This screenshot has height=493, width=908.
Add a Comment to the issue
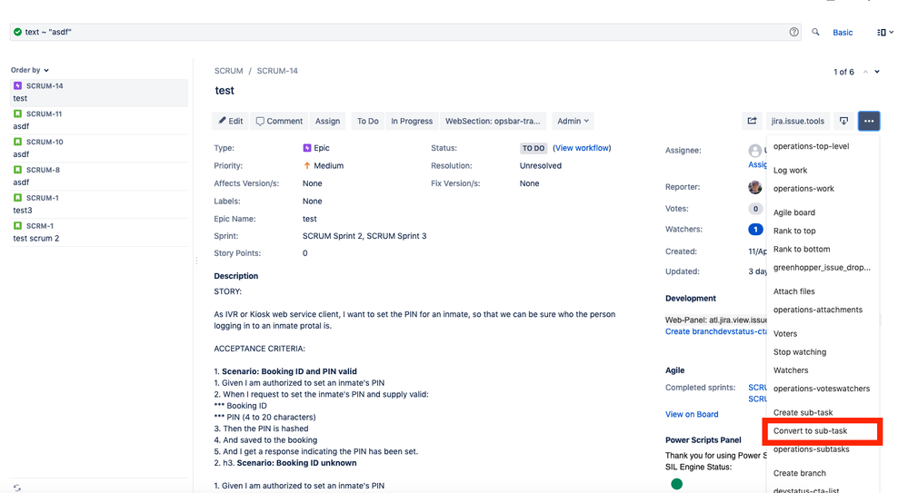tap(279, 121)
